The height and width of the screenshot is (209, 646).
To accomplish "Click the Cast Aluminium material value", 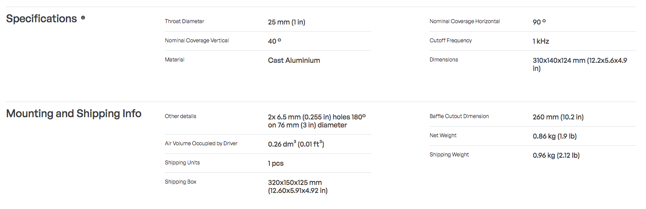I will tap(294, 60).
